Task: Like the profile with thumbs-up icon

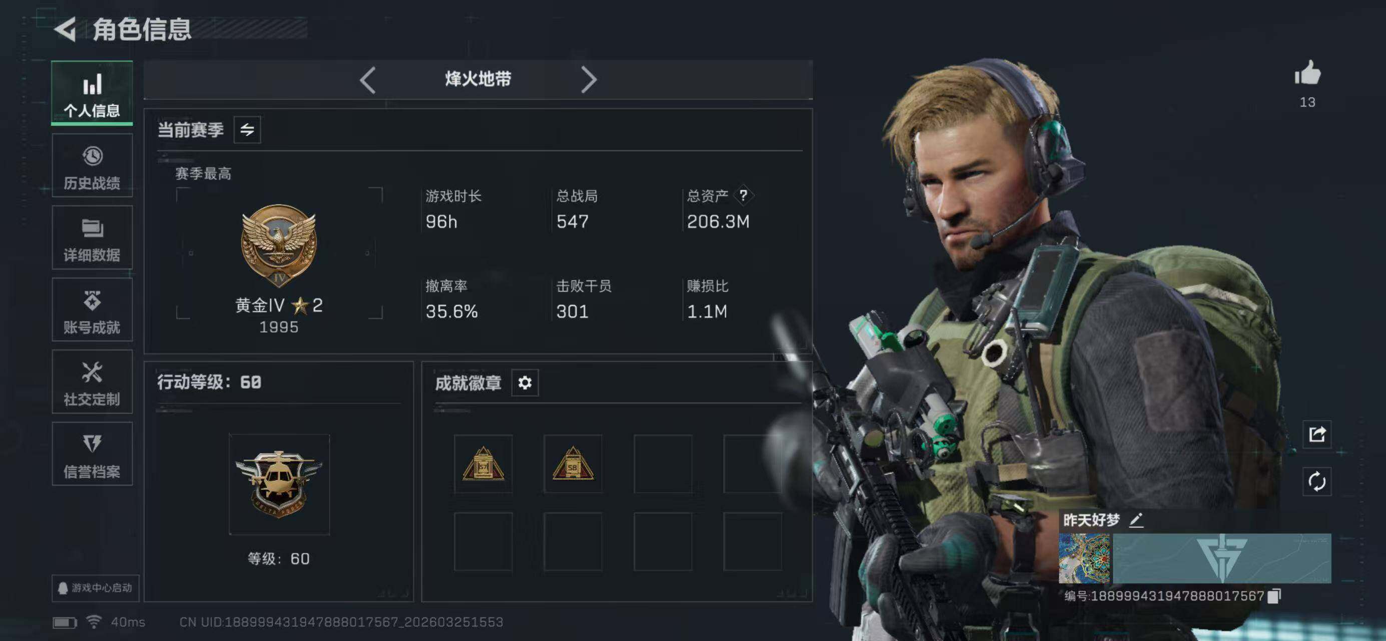Action: pos(1307,73)
